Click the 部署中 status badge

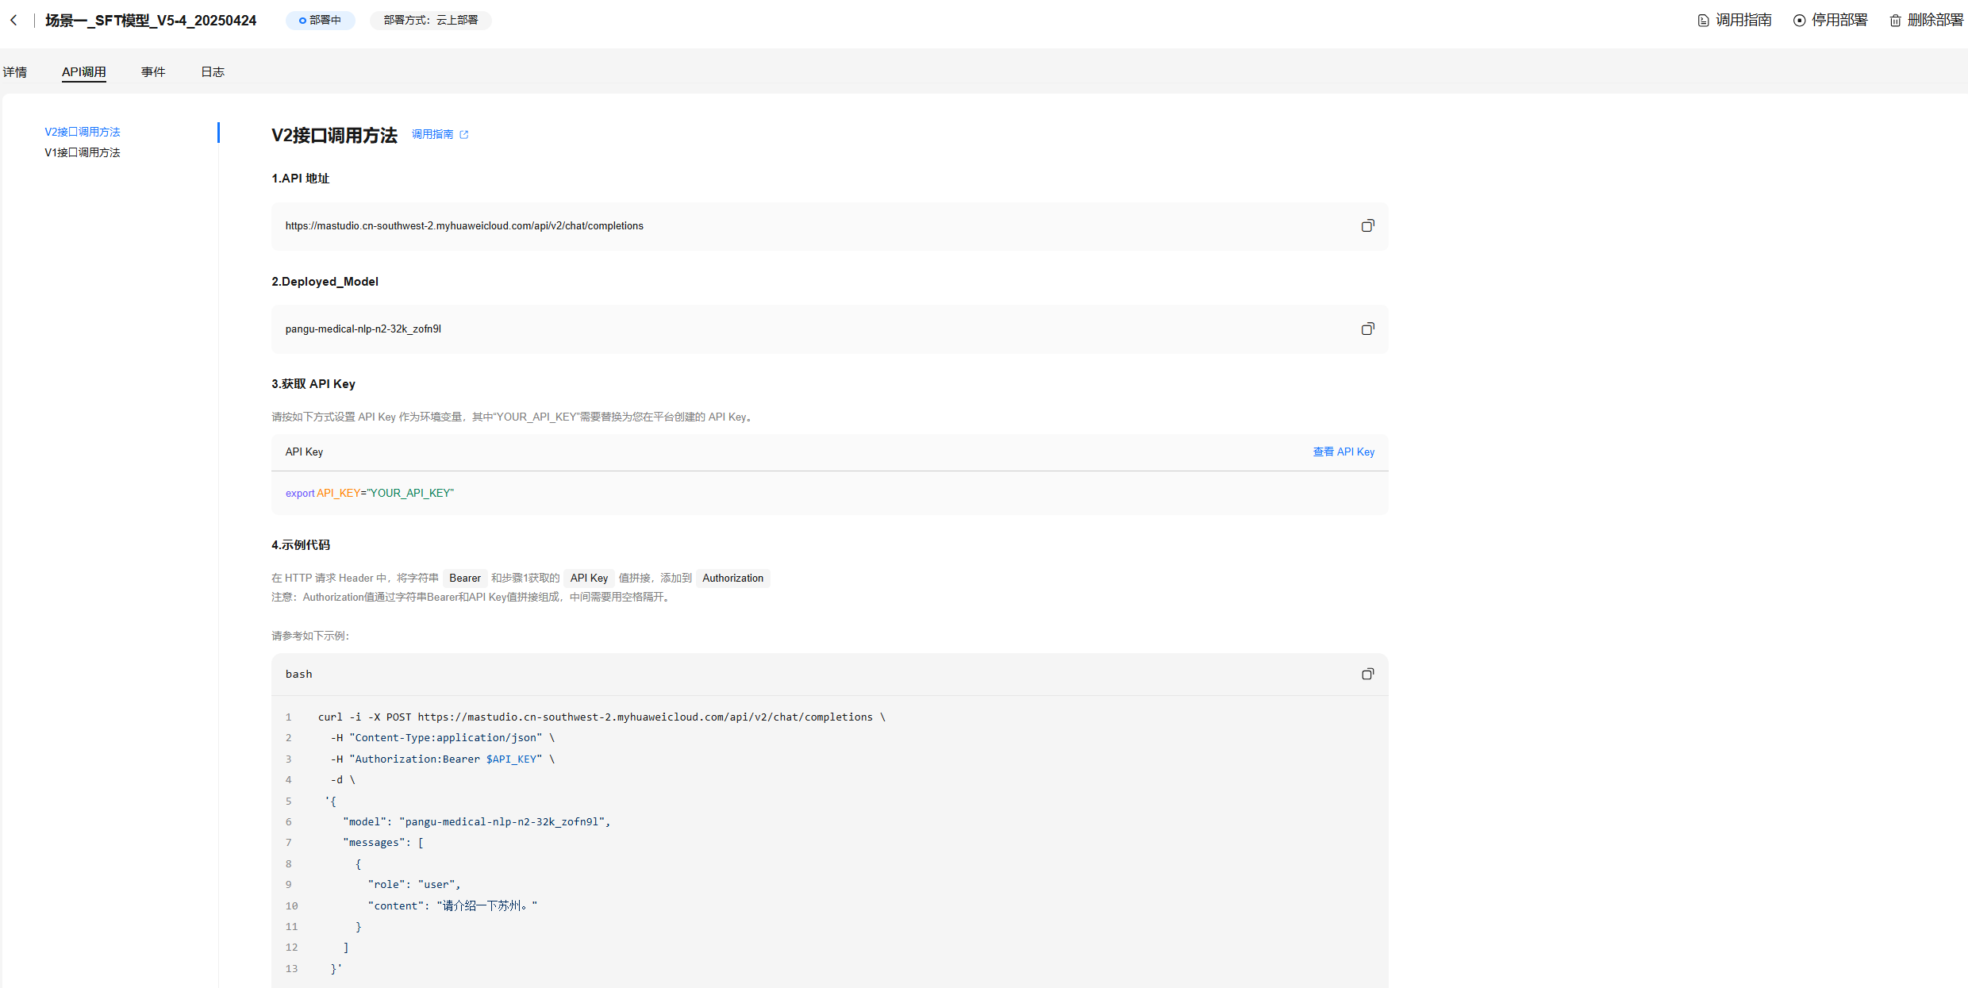[321, 21]
